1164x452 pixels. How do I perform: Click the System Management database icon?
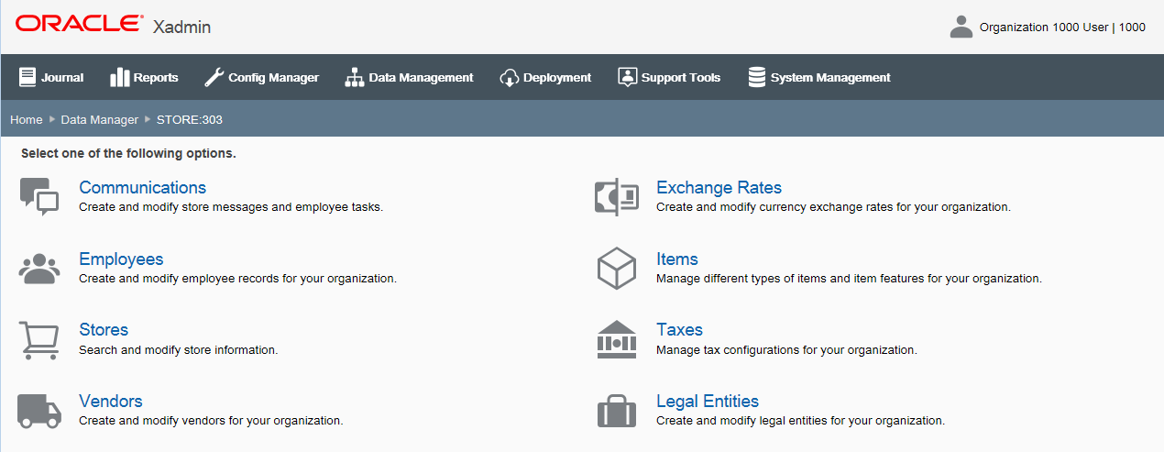(x=757, y=77)
